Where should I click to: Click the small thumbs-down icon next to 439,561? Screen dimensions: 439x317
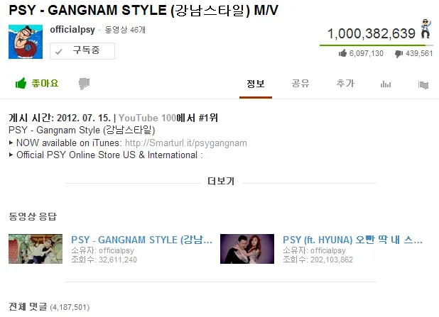[x=399, y=54]
